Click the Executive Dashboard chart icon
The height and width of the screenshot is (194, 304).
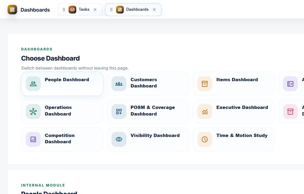(205, 111)
